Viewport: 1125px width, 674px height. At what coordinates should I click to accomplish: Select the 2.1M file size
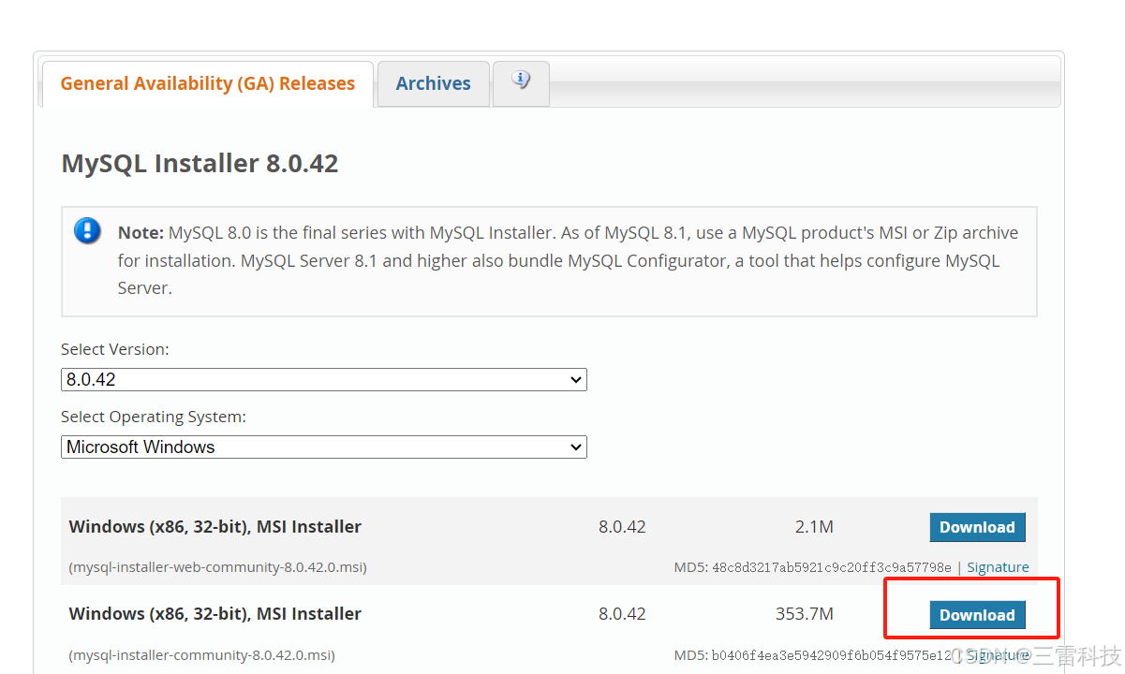click(x=814, y=527)
